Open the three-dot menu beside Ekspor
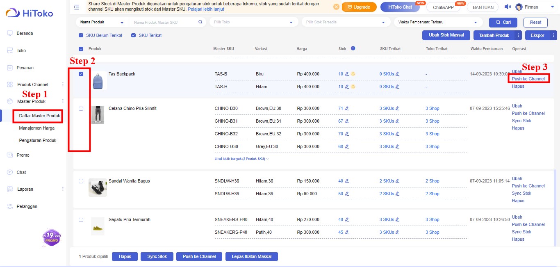The width and height of the screenshot is (560, 267). tap(553, 35)
